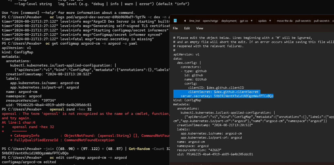Click the Notepad app icon in the title bar
The height and width of the screenshot is (165, 334).
(x=175, y=21)
